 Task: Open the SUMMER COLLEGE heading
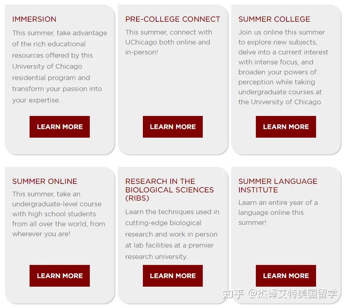[274, 19]
